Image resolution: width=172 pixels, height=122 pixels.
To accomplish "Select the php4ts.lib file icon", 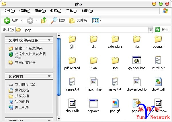I will pos(72,103).
